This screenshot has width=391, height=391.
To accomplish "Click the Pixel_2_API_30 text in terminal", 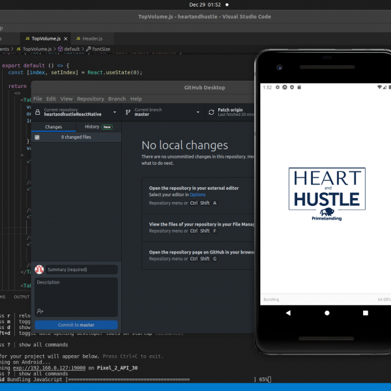I will click(117, 368).
